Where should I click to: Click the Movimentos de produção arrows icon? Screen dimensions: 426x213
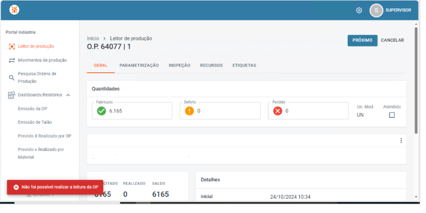coord(12,60)
